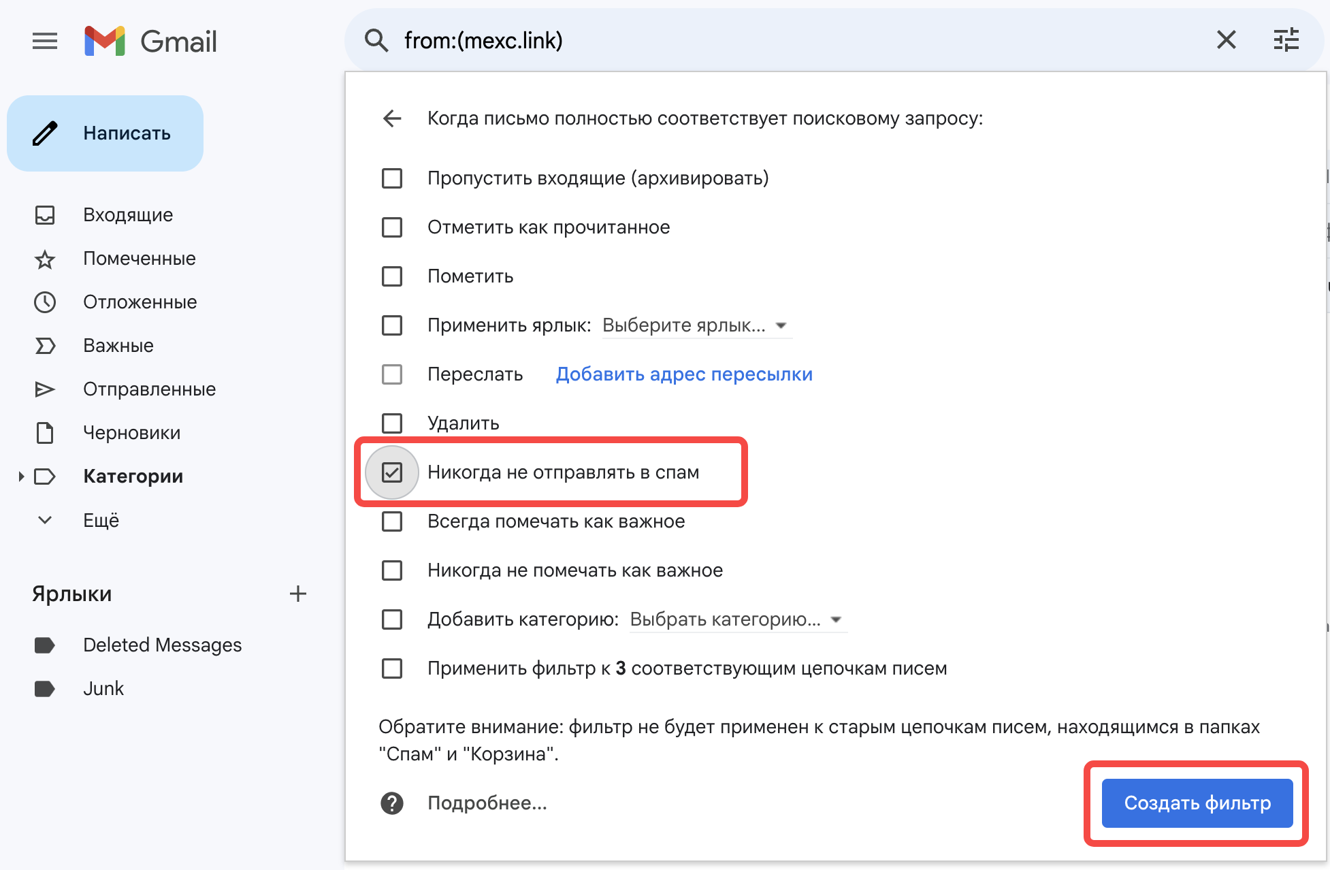Click into the search field text
Screen dimensions: 1330x870
pos(749,41)
